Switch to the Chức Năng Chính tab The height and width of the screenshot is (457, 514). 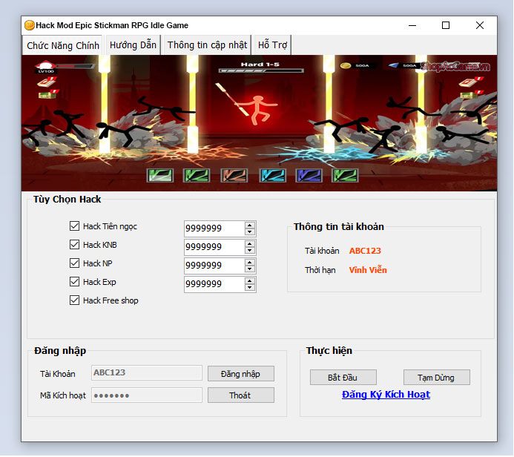62,45
